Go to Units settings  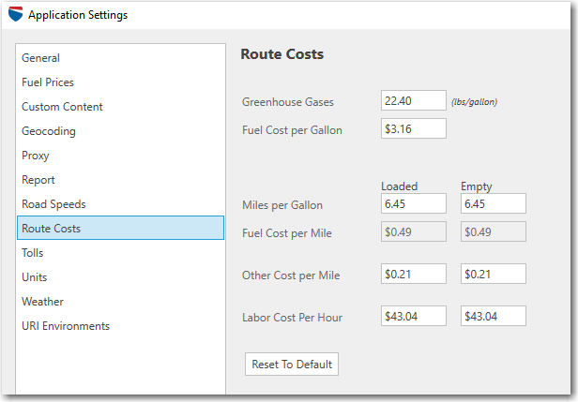coord(120,277)
